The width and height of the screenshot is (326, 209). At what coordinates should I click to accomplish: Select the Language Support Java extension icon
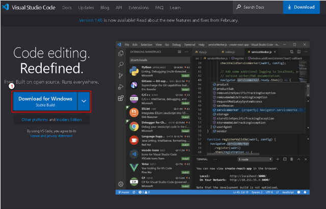tap(134, 140)
